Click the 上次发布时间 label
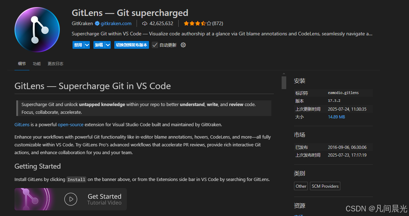Image resolution: width=409 pixels, height=216 pixels. (x=308, y=155)
